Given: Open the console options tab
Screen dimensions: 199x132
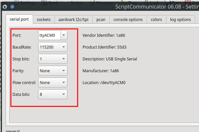Looking at the screenshot, I should (x=128, y=19).
